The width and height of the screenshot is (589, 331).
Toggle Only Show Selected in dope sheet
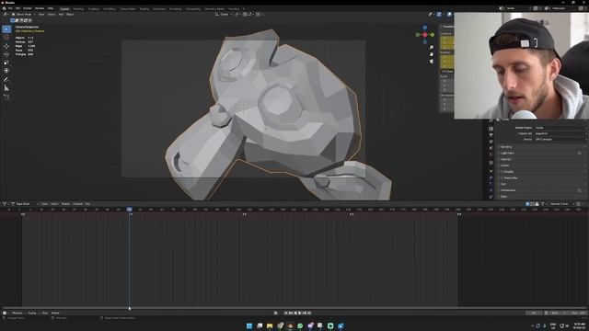(527, 204)
